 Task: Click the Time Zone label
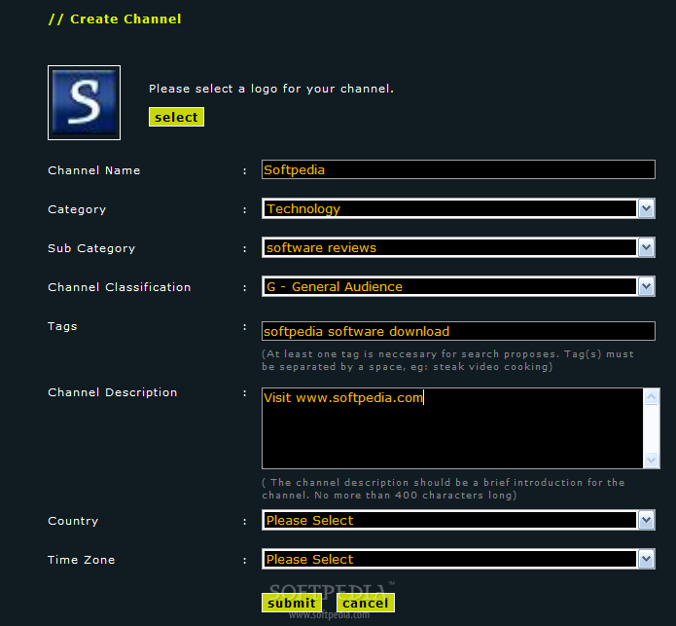pos(82,560)
